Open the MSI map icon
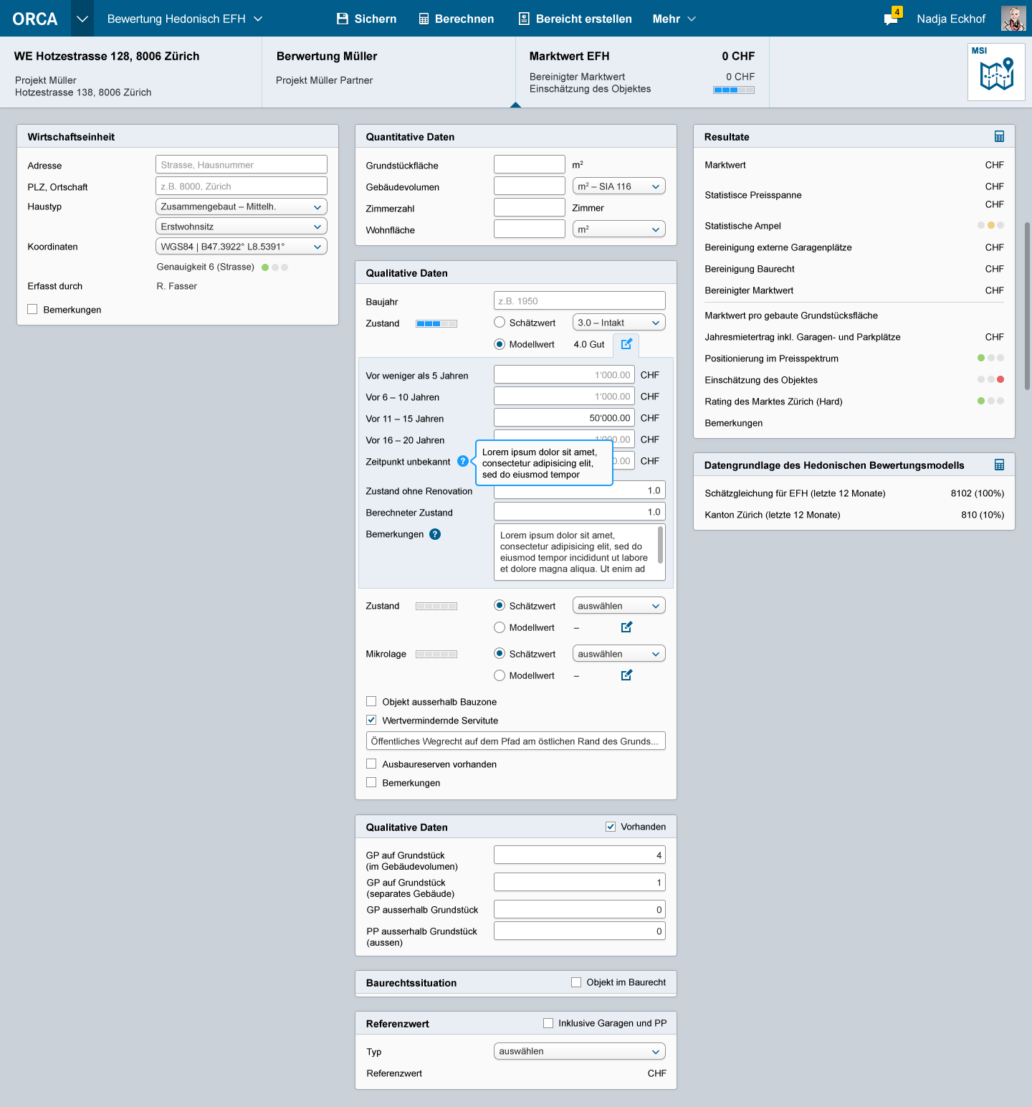1032x1107 pixels. coord(996,72)
